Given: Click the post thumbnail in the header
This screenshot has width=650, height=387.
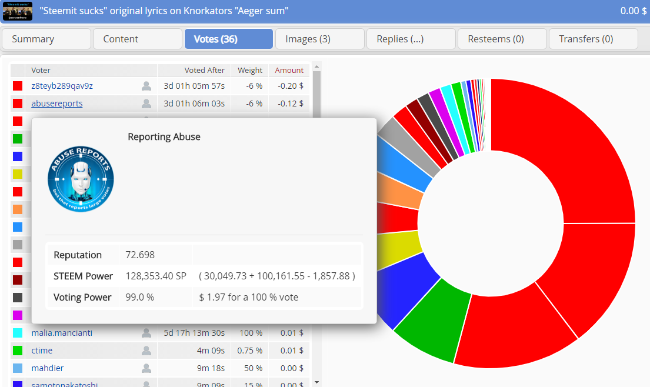Looking at the screenshot, I should [18, 11].
